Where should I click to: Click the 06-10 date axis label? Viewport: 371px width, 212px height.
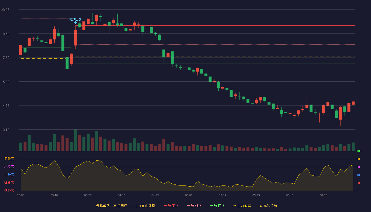[290, 195]
